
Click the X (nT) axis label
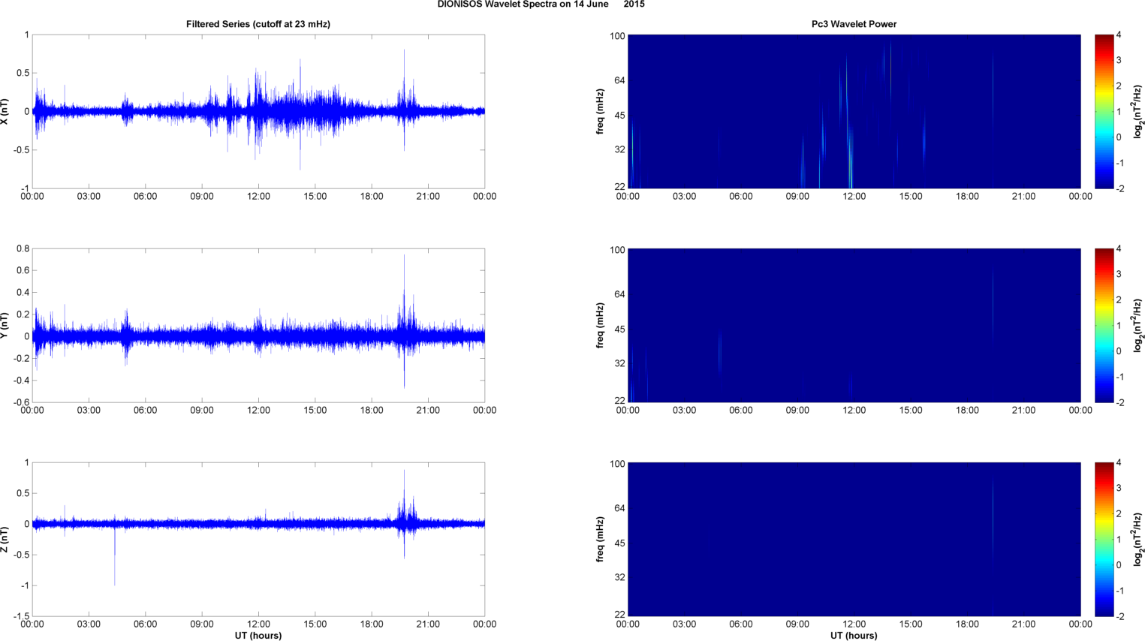coord(5,112)
